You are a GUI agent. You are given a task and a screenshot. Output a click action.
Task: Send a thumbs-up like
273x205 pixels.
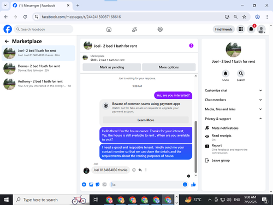pos(193,184)
